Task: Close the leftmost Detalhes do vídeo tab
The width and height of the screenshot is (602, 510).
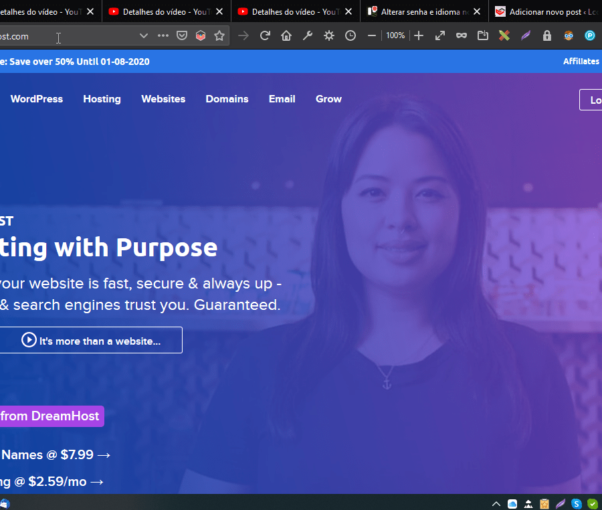Action: tap(90, 12)
